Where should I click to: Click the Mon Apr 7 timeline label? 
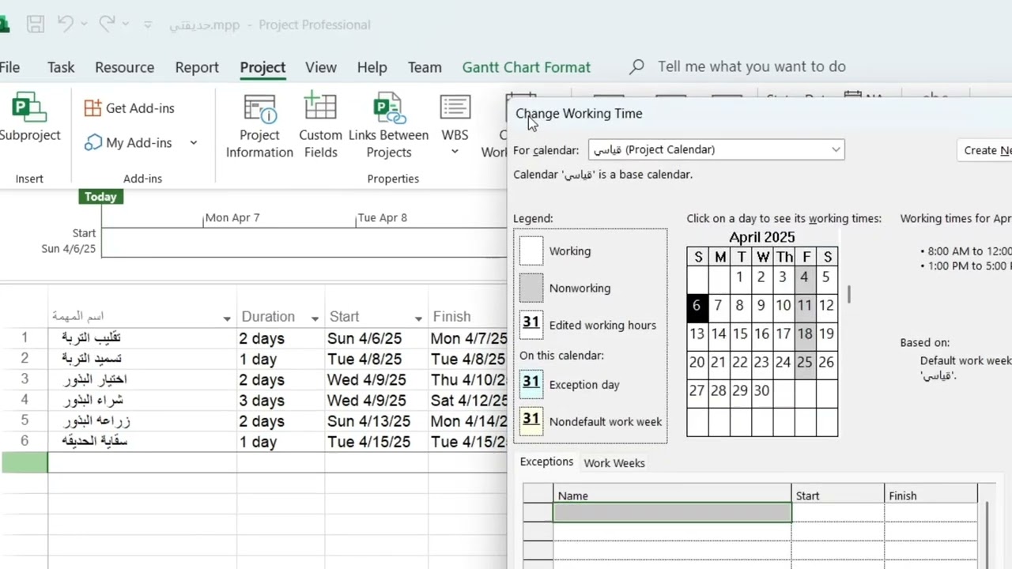[x=232, y=217]
